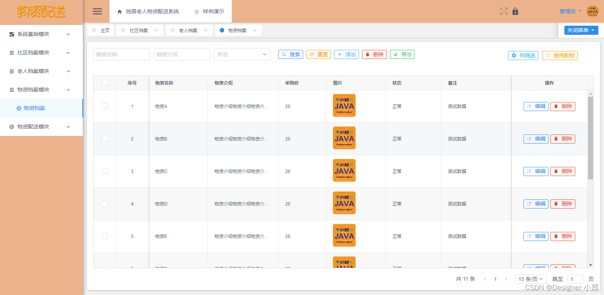Open the 关闭菜单 dropdown button
Image resolution: width=604 pixels, height=295 pixels.
(581, 30)
